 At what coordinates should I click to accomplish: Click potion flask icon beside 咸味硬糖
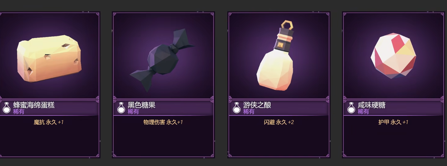[x=351, y=108]
